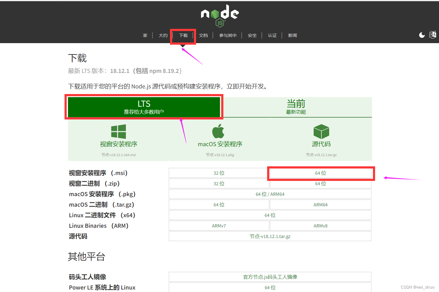Open the 大约 about menu item
439x292 pixels.
click(x=163, y=35)
